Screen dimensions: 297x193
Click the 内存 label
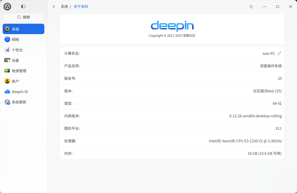coord(68,153)
